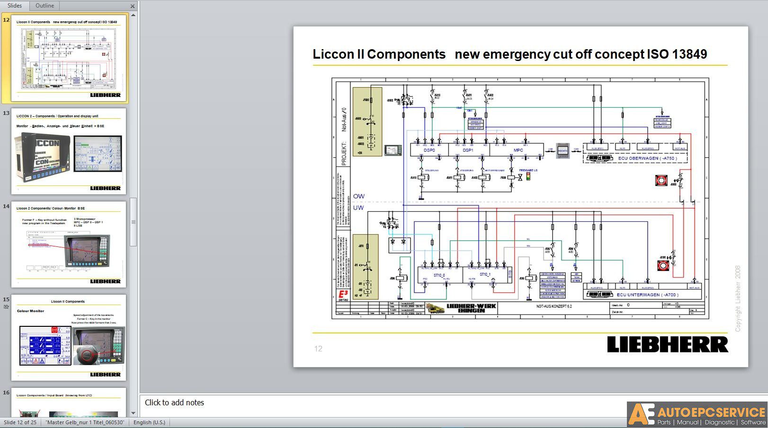Select the Slides tab
Screen dimensions: 768x428
(x=15, y=6)
